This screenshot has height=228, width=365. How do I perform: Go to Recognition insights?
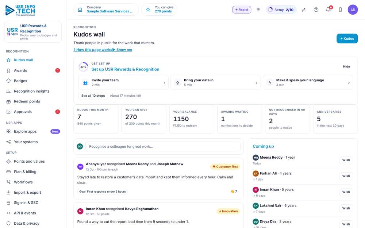coord(33,91)
